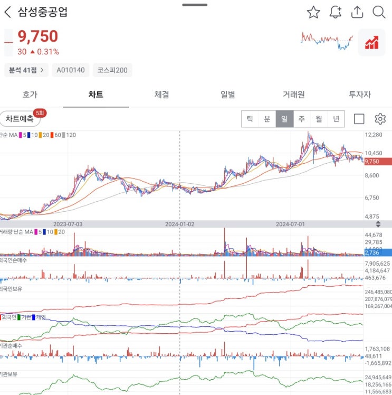This screenshot has width=392, height=395.
Task: Open the red rising chart icon button
Action: point(371,42)
